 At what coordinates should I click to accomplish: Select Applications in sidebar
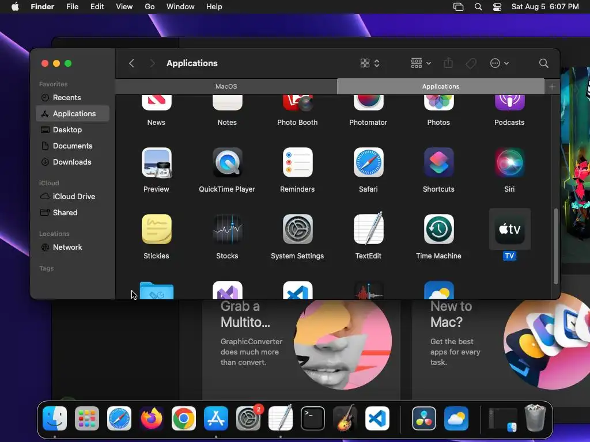tap(73, 113)
